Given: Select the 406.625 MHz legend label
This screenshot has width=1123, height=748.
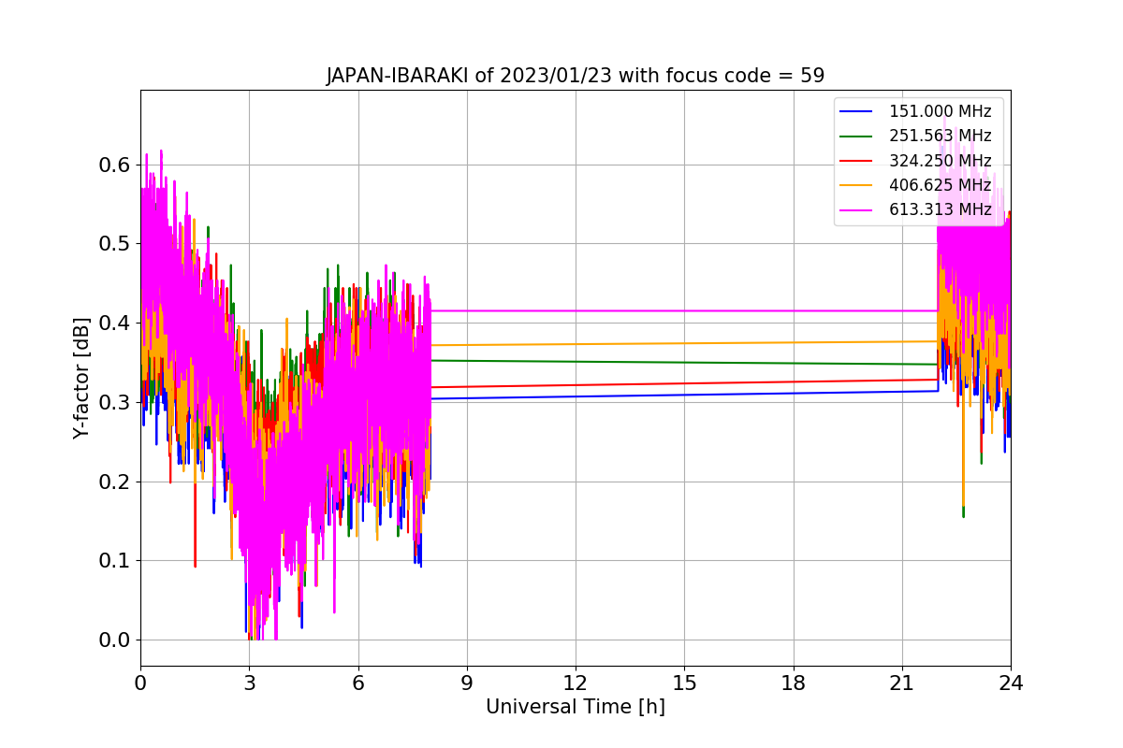Looking at the screenshot, I should [940, 185].
